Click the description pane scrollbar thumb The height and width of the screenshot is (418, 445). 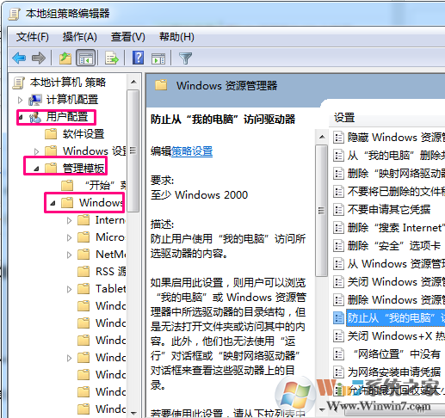(x=322, y=211)
